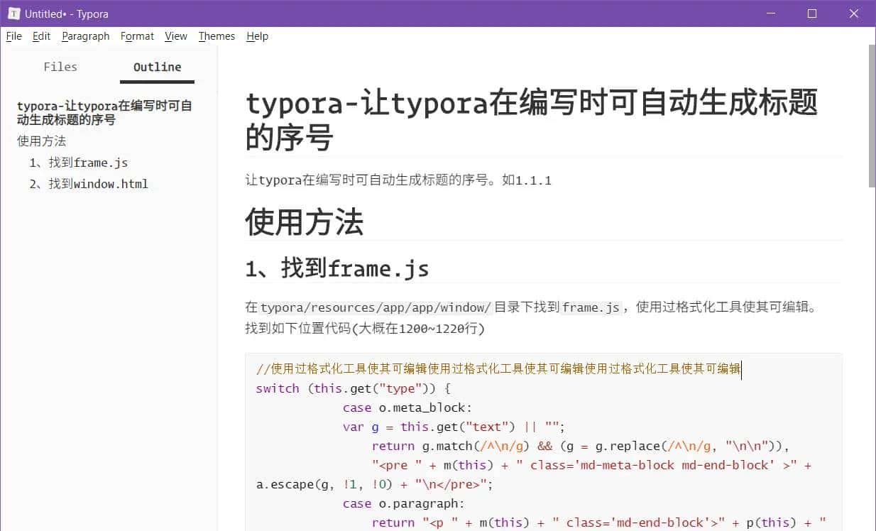Switch to the Outline tab
The width and height of the screenshot is (876, 531).
click(x=156, y=67)
